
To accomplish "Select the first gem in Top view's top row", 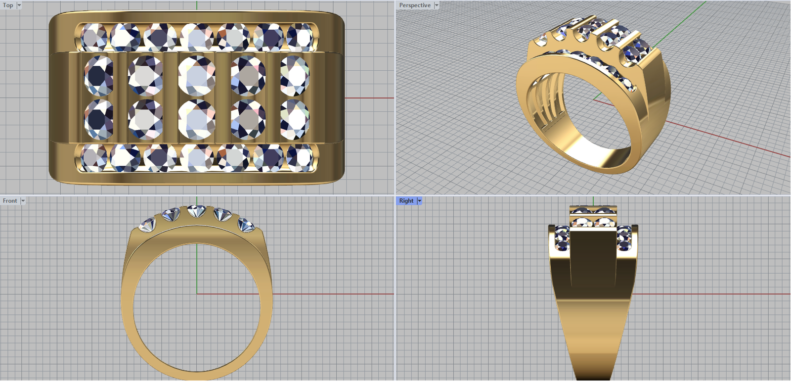I will click(x=93, y=38).
